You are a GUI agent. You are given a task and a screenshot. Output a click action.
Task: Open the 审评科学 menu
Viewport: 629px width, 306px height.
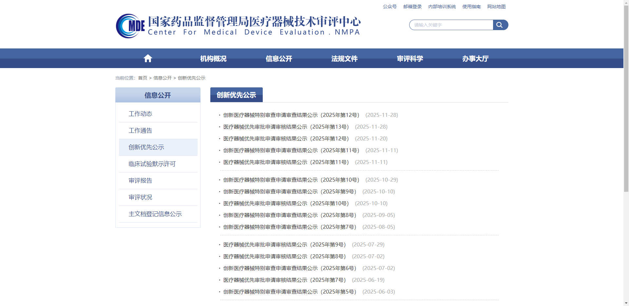410,59
